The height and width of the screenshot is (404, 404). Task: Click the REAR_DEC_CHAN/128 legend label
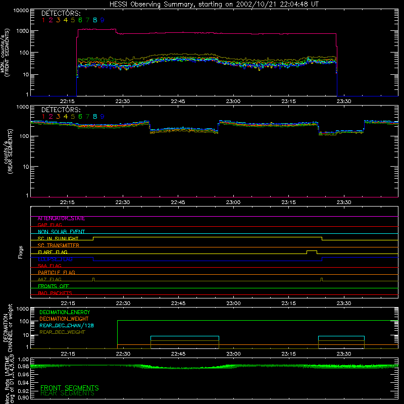click(x=67, y=326)
